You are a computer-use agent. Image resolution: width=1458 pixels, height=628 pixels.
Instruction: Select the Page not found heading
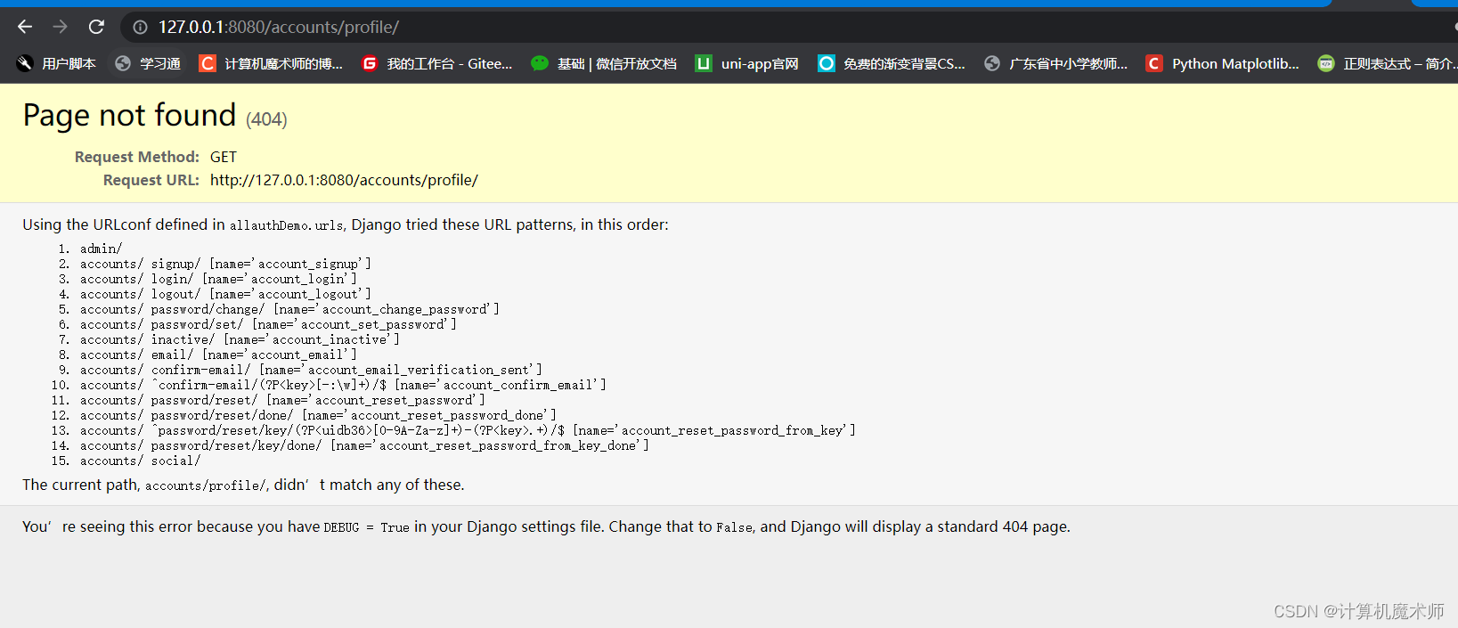(129, 115)
